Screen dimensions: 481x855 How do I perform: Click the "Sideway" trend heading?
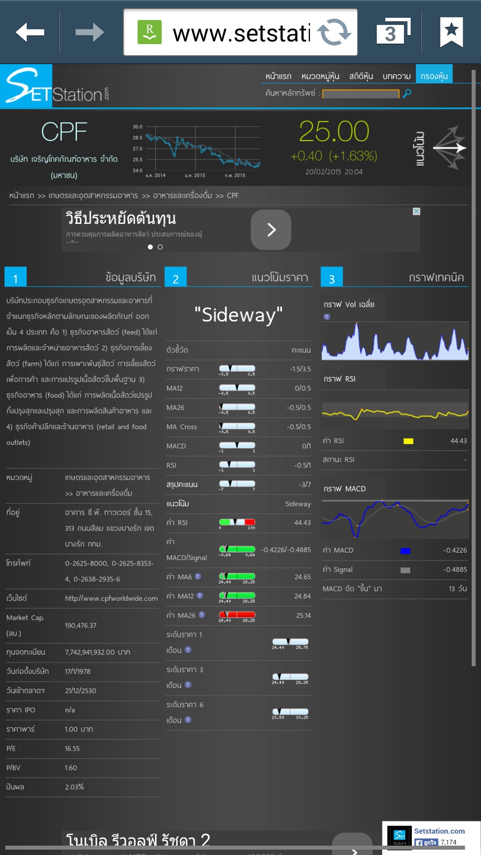(x=238, y=315)
